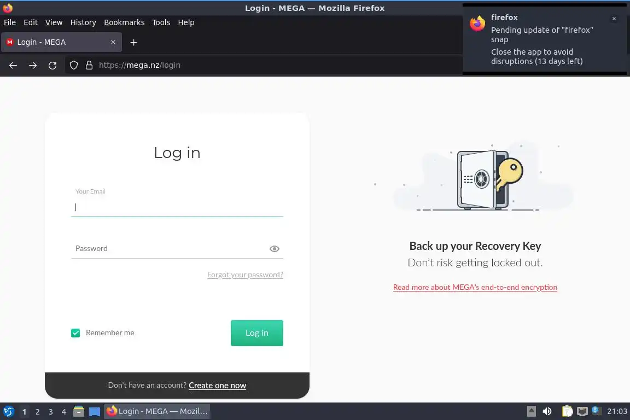Dismiss the firefox snap update notification
Viewport: 630px width, 420px height.
point(614,19)
